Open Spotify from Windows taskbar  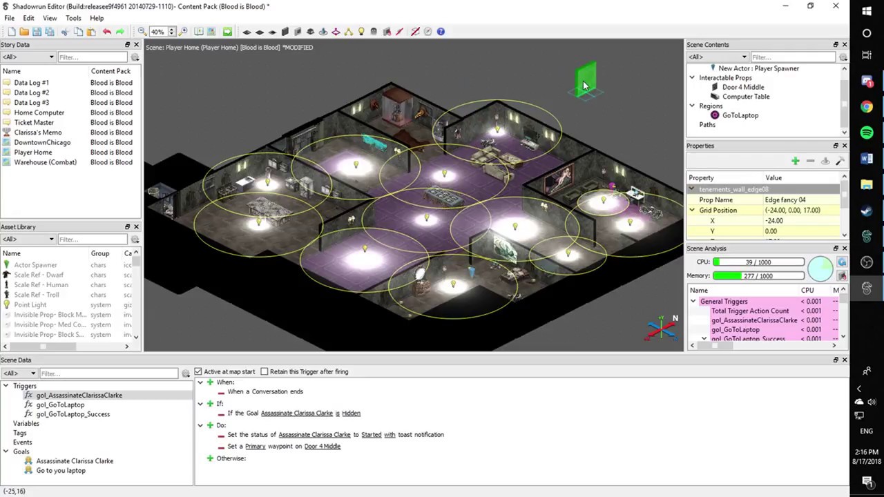pos(867,133)
